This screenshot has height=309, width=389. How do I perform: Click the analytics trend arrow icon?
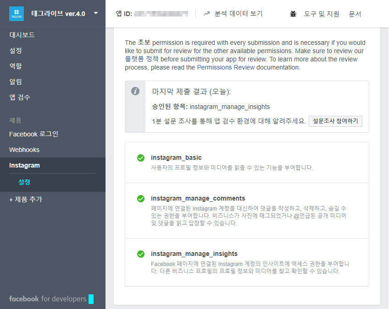(206, 14)
